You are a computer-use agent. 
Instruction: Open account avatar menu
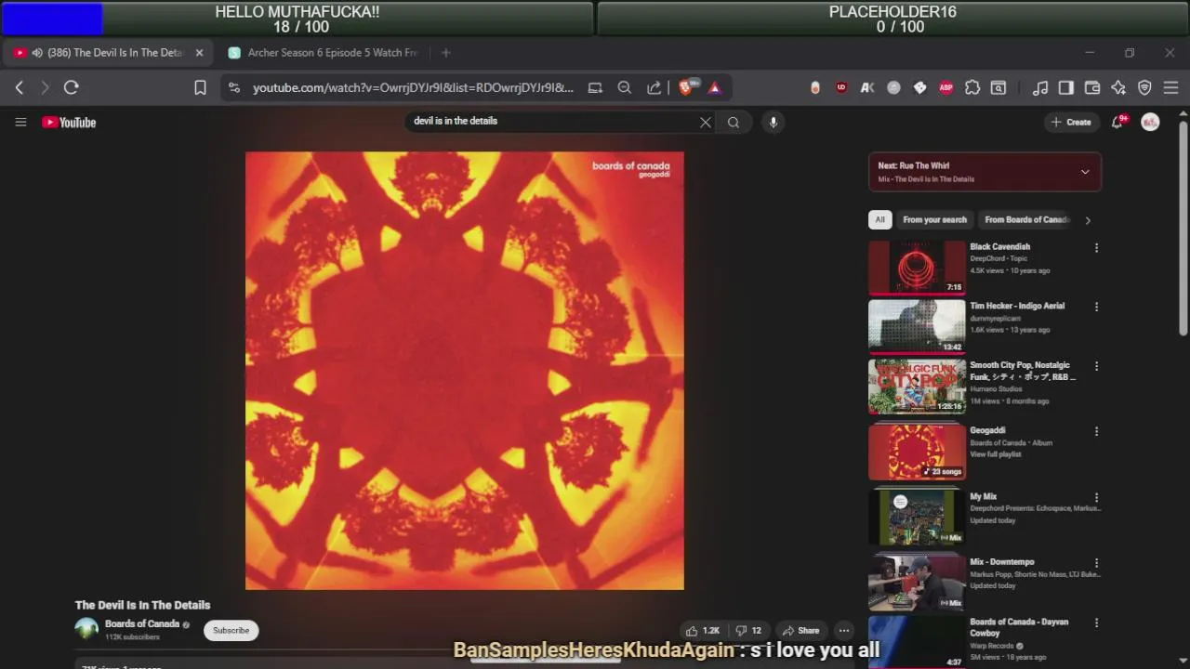(1150, 122)
